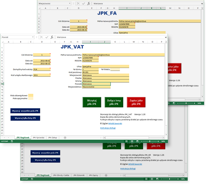Click the confirm entry checkmark in JPK_VAT formula bar
This screenshot has height=184, width=206.
(x=47, y=37)
